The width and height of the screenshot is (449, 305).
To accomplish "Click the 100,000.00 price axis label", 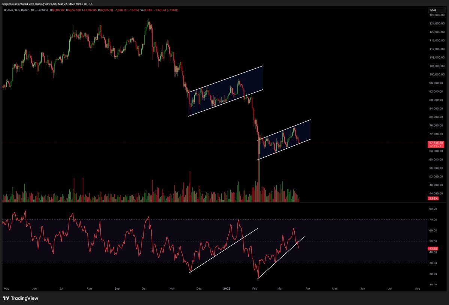I will coord(437,75).
